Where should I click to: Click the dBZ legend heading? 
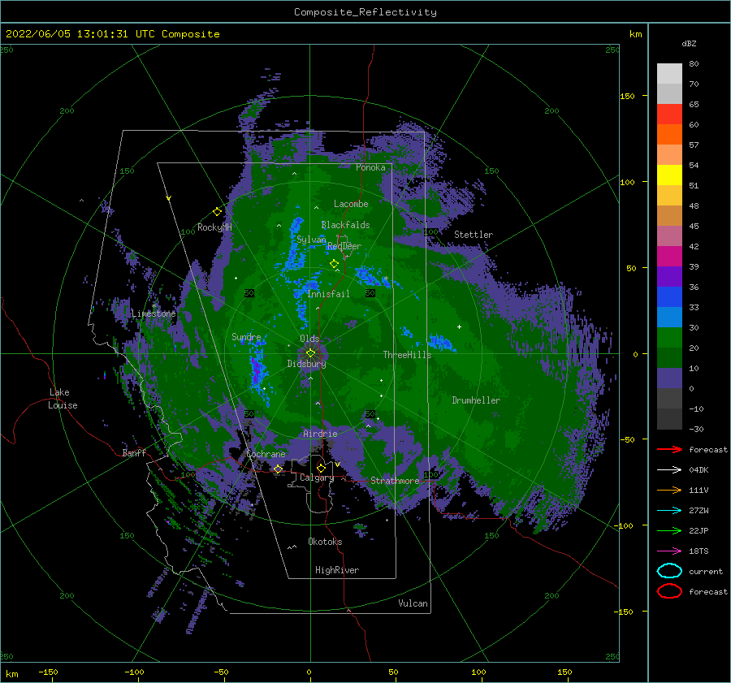coord(689,43)
